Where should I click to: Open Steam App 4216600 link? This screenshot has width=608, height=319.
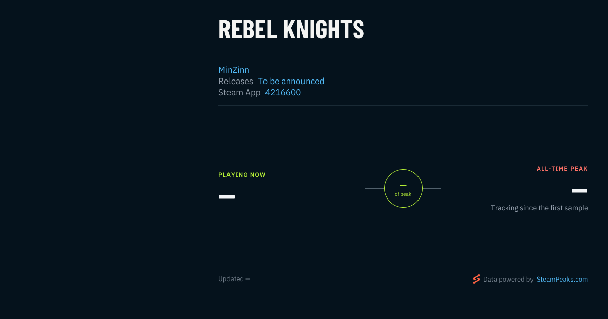pos(283,92)
